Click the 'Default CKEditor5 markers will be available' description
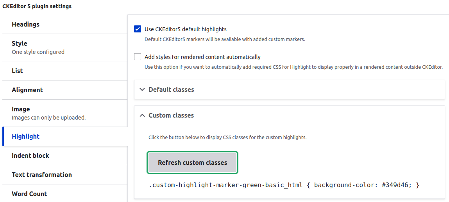The image size is (449, 202). coord(225,39)
